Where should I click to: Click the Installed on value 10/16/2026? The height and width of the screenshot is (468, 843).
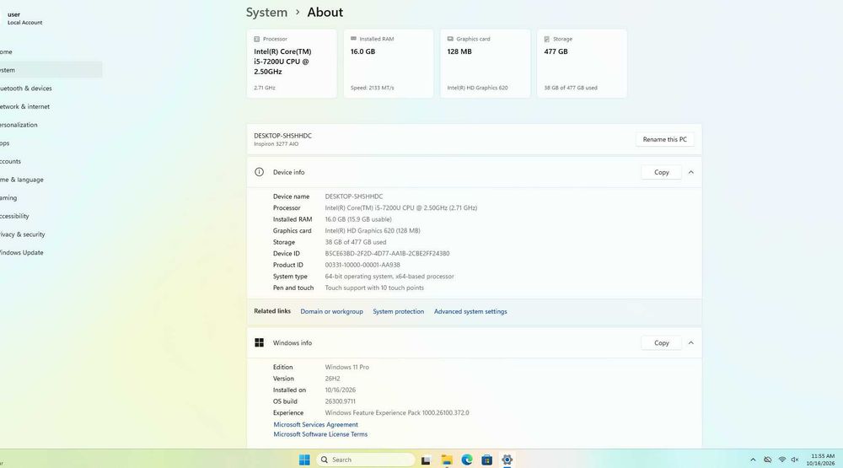tap(340, 390)
